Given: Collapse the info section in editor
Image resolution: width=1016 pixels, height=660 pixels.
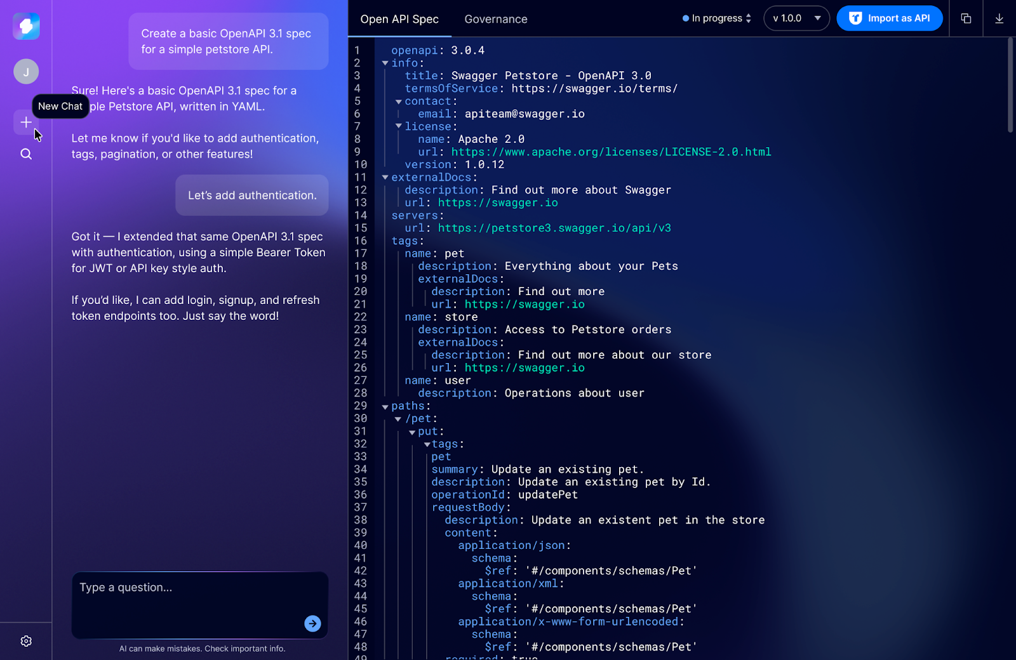Looking at the screenshot, I should coord(385,63).
